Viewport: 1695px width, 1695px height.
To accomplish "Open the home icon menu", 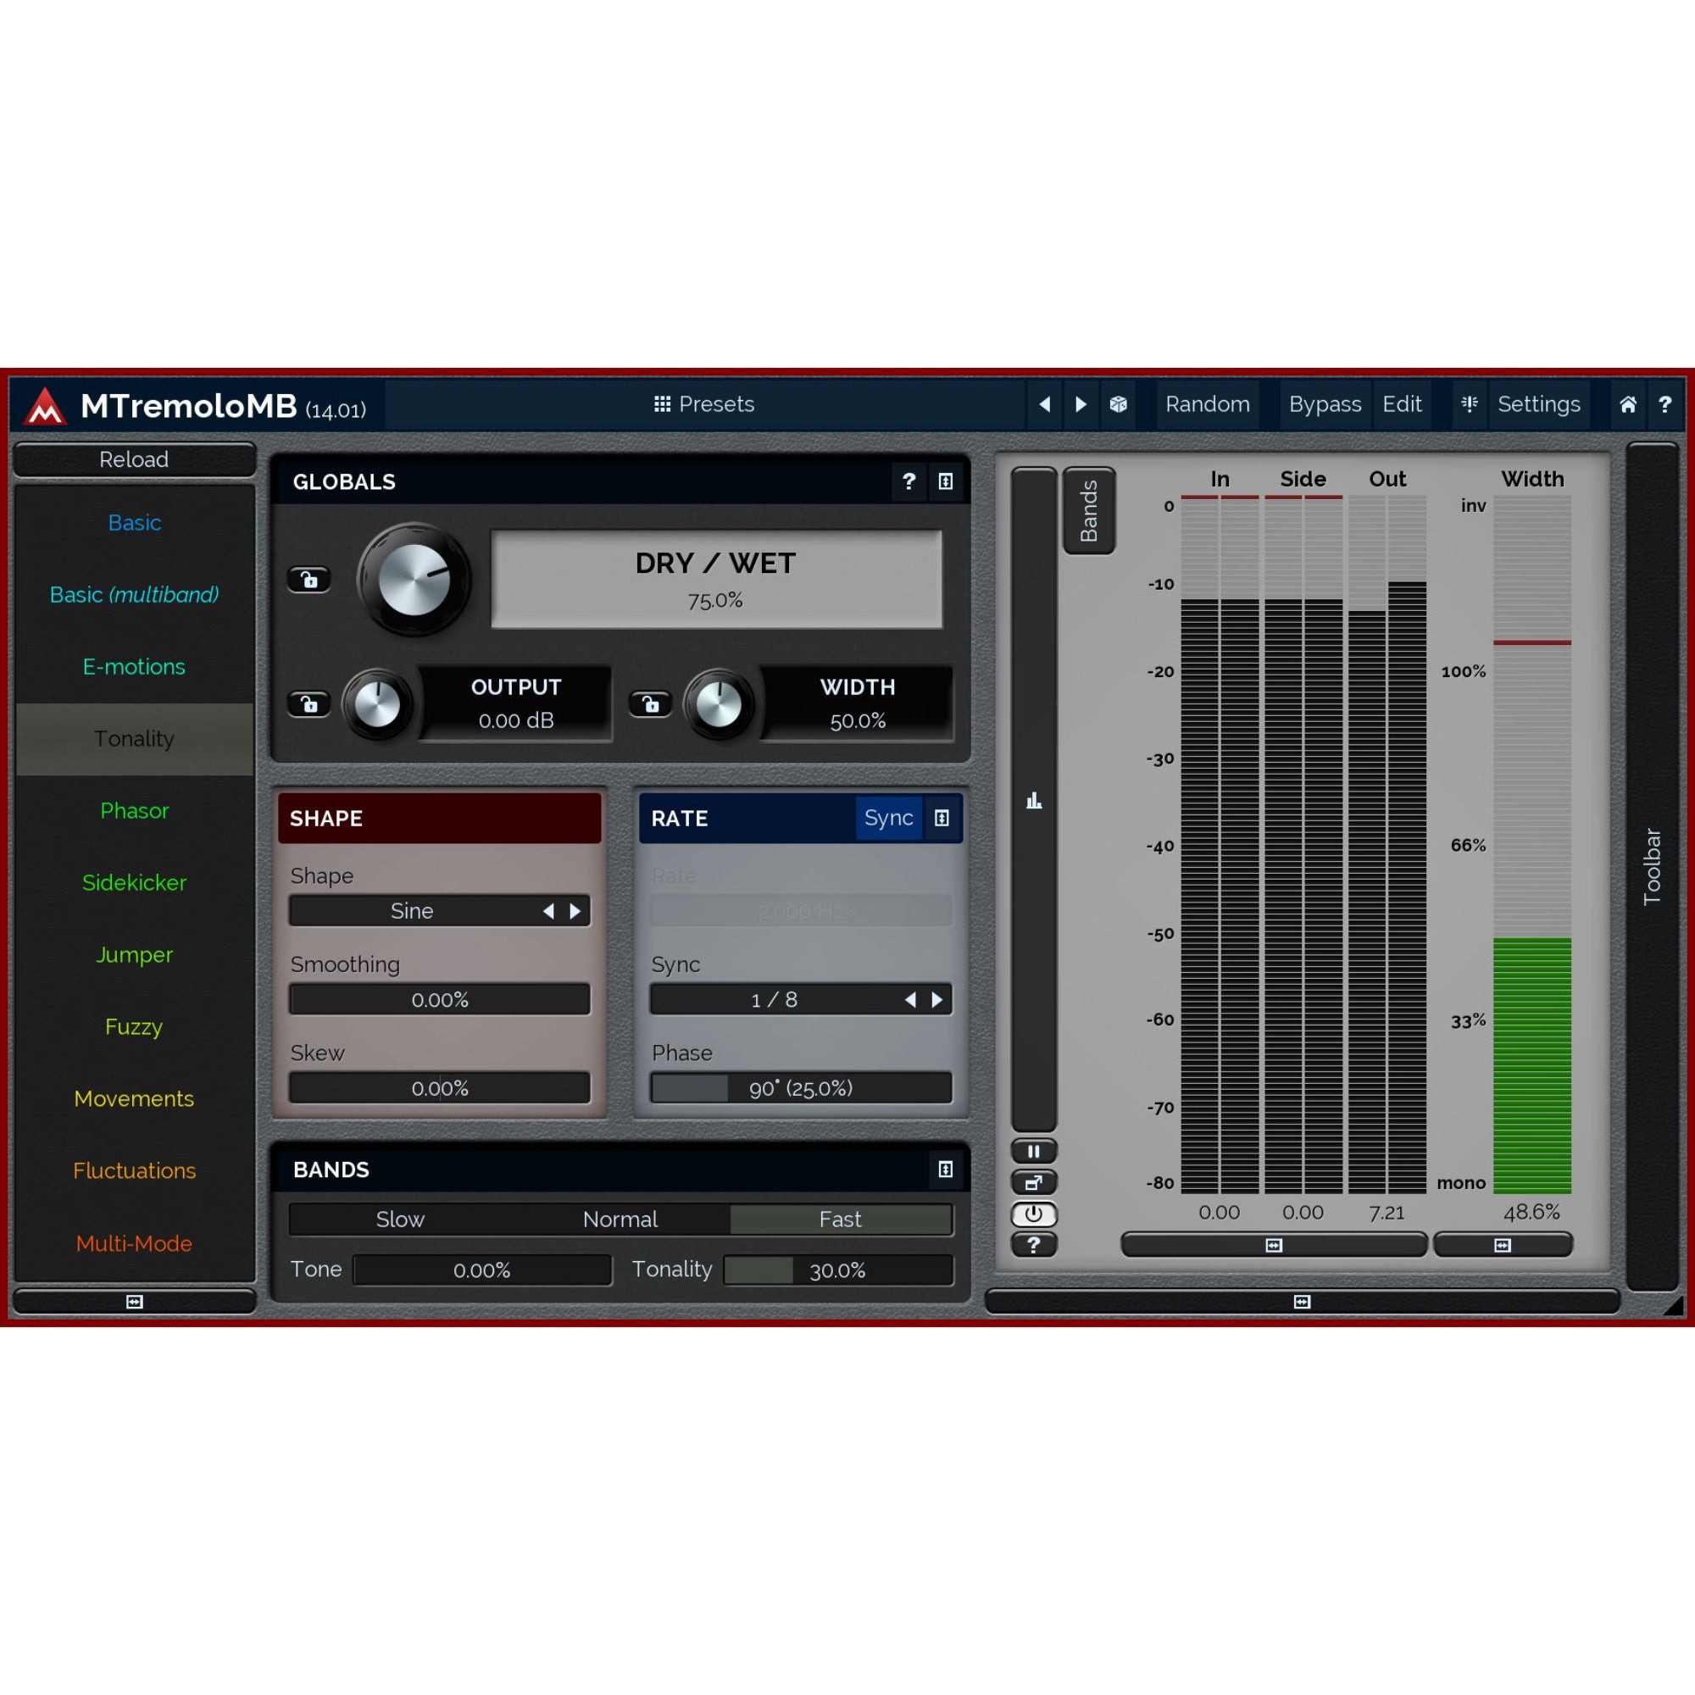I will 1628,404.
